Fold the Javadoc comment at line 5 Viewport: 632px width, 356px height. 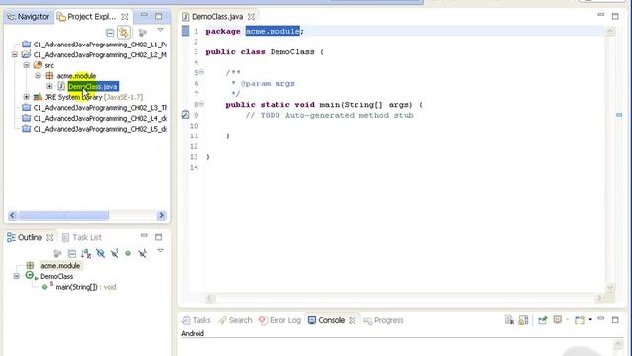pos(201,72)
